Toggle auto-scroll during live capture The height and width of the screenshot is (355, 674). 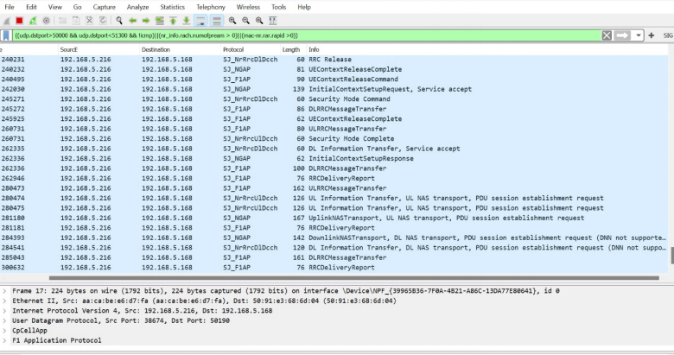click(201, 19)
